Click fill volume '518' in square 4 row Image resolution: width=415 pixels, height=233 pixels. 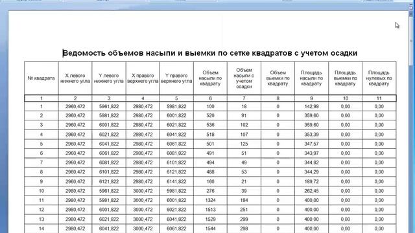coord(210,135)
